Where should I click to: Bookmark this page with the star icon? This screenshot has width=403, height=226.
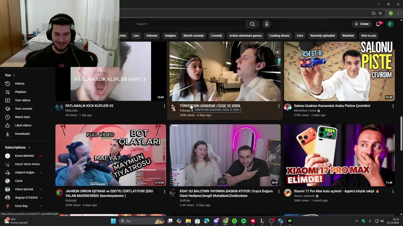[380, 13]
